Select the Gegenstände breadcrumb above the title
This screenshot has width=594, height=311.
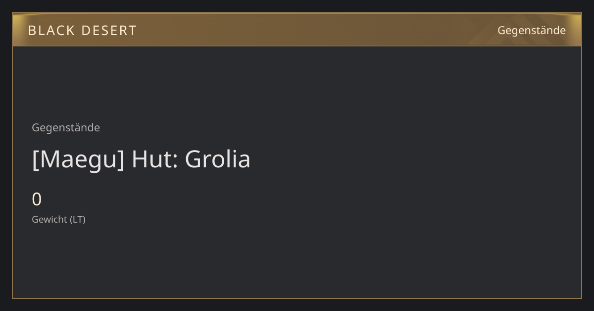coord(66,127)
